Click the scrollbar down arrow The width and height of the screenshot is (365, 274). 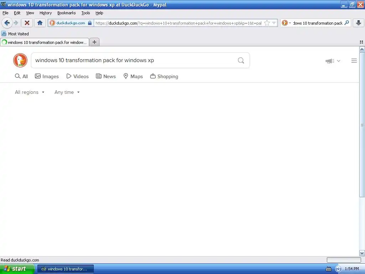tap(362, 253)
